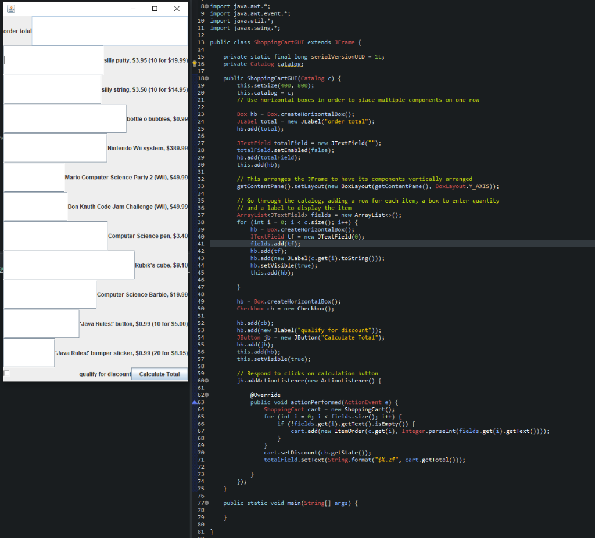Click the quantity field beside "silly putty"
Viewport: 595px width, 538px height.
[52, 60]
